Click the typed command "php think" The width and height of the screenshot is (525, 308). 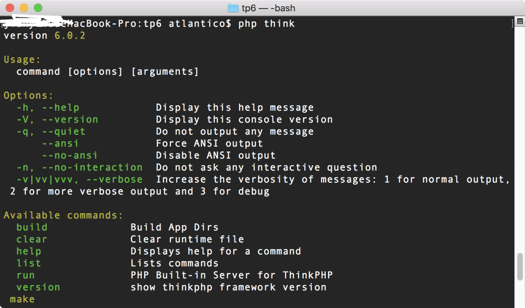point(267,24)
